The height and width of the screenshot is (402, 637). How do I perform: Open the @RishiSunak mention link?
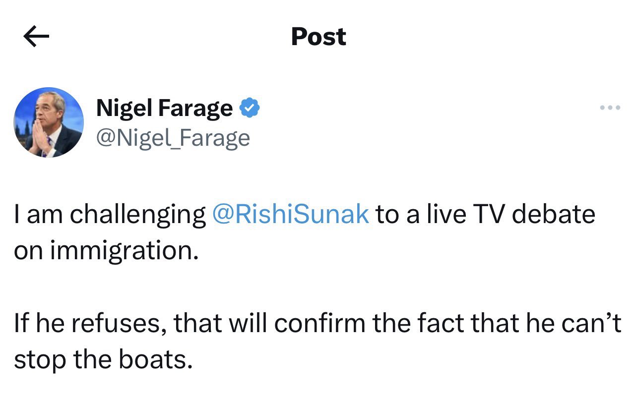tap(290, 214)
